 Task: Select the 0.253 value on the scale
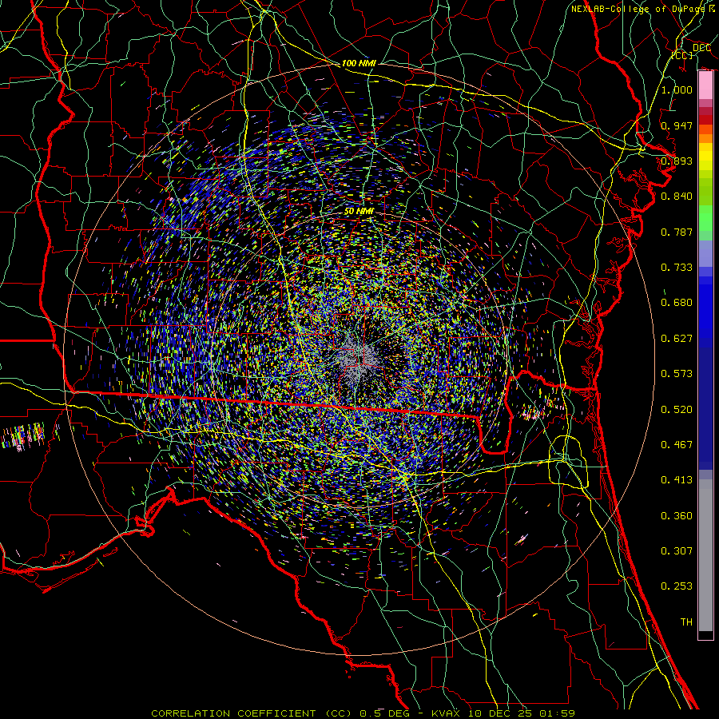point(677,586)
